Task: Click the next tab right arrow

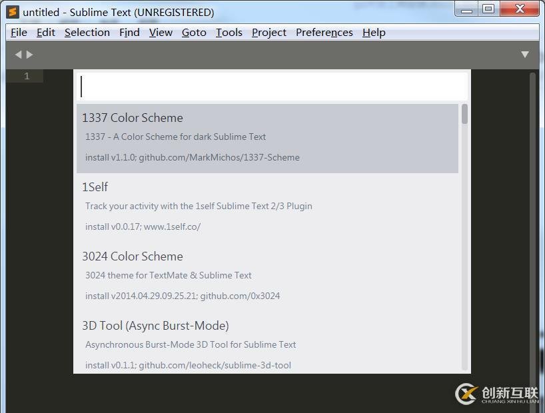Action: [30, 55]
